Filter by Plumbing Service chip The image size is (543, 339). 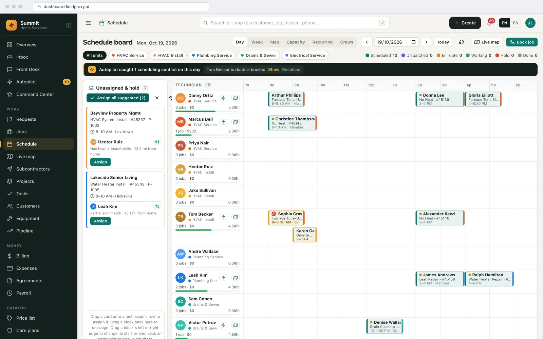[212, 55]
